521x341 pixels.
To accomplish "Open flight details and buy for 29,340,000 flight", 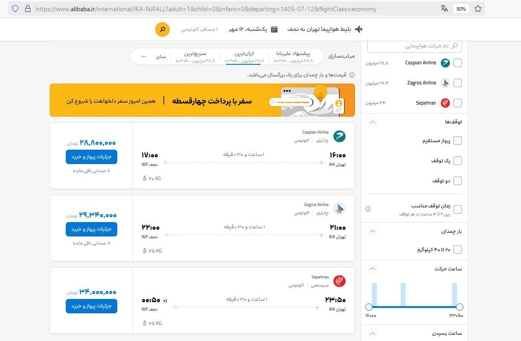I will click(91, 229).
